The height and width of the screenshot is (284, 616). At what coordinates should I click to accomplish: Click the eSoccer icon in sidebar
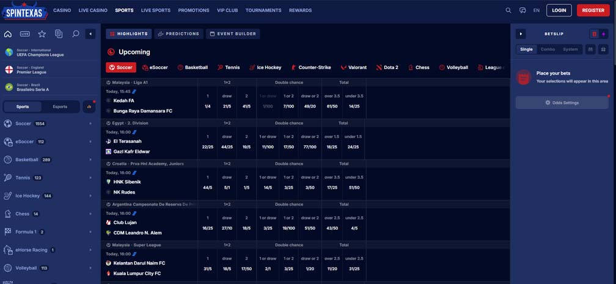8,142
